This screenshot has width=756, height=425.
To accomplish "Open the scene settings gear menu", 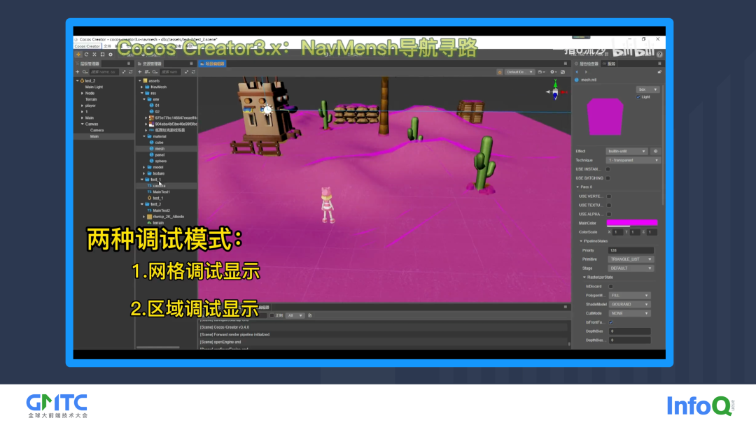I will pyautogui.click(x=553, y=71).
